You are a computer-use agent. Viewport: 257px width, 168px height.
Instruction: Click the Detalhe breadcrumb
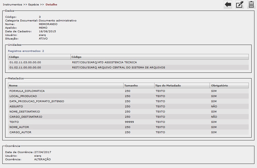point(51,5)
